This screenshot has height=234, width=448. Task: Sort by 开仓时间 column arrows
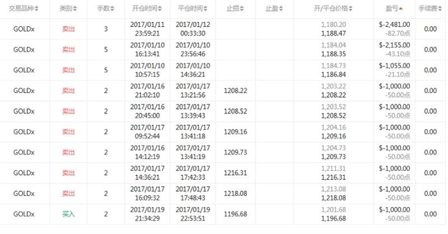coord(160,9)
